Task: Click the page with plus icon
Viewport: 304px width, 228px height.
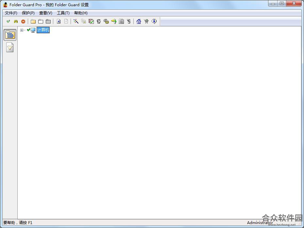Action: click(59, 21)
